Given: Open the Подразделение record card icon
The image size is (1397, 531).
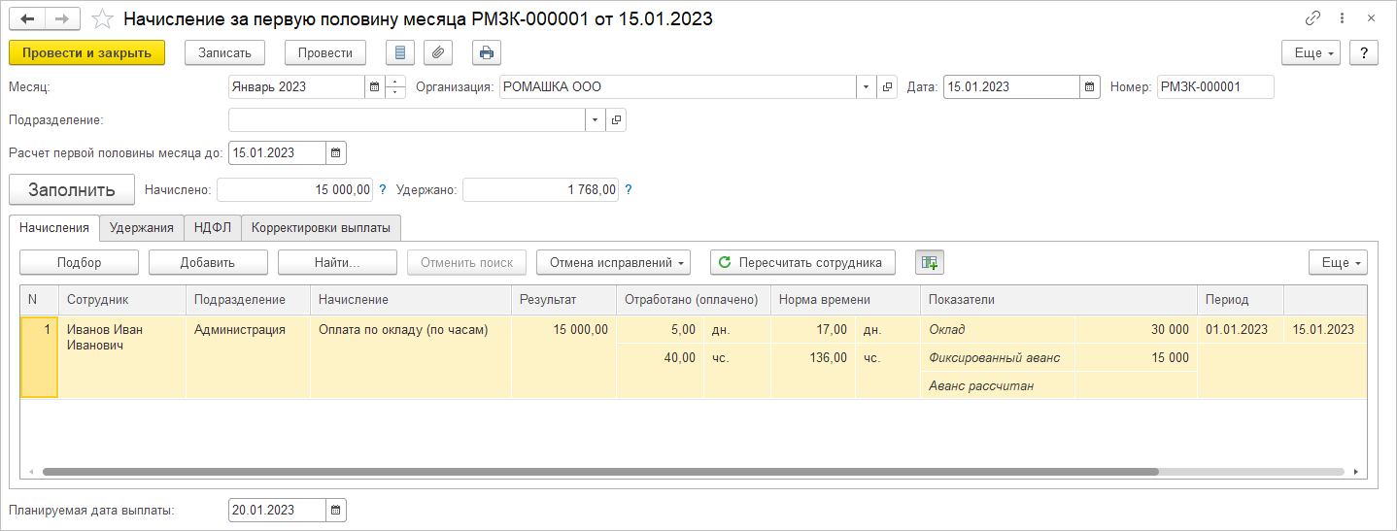Looking at the screenshot, I should [x=616, y=120].
